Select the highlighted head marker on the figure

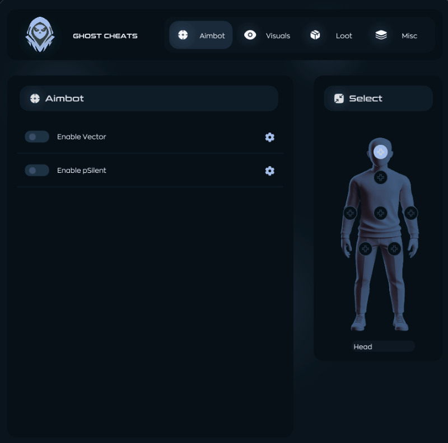[380, 152]
